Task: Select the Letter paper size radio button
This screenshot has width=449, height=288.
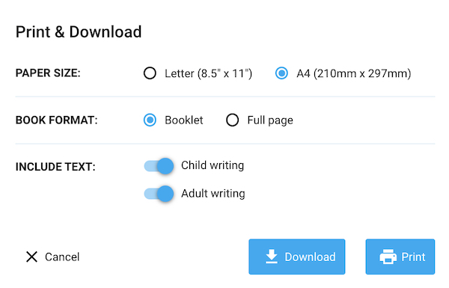Action: 150,73
